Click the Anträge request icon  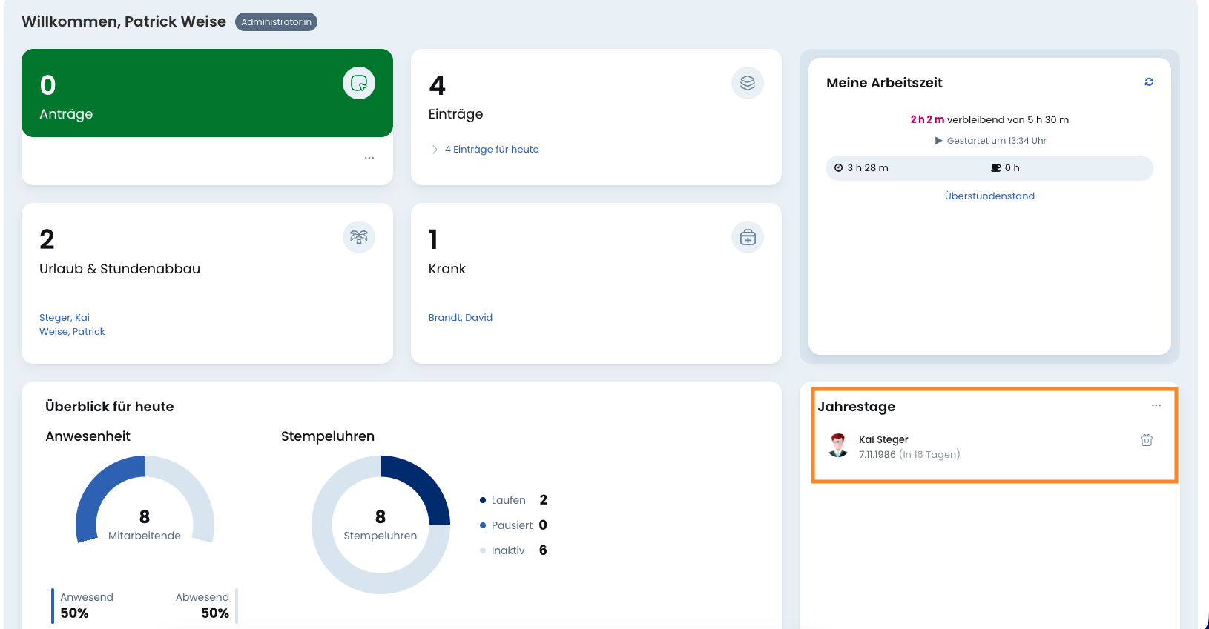point(359,83)
